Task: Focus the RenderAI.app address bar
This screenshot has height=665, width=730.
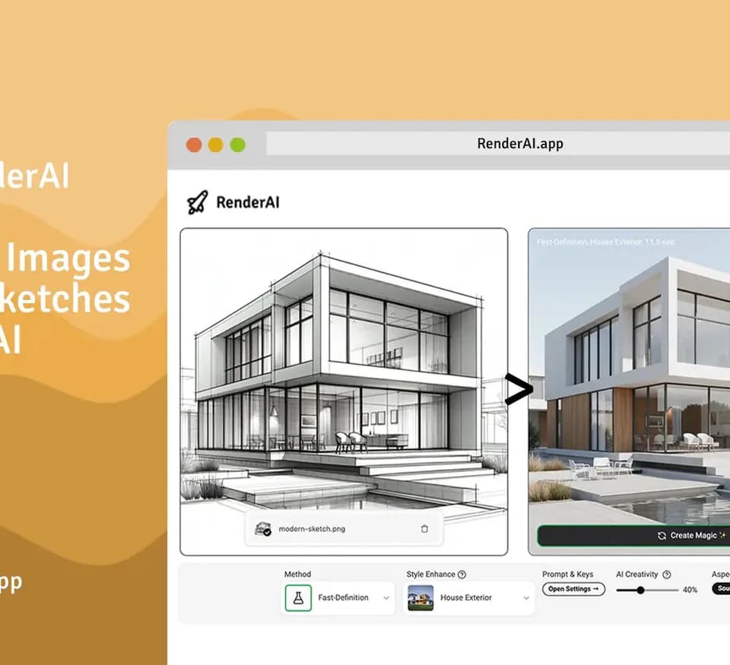Action: pyautogui.click(x=498, y=144)
